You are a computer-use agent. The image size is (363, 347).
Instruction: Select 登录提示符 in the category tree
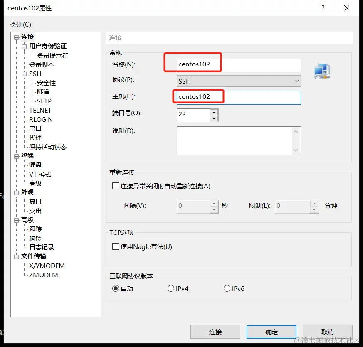coord(52,56)
